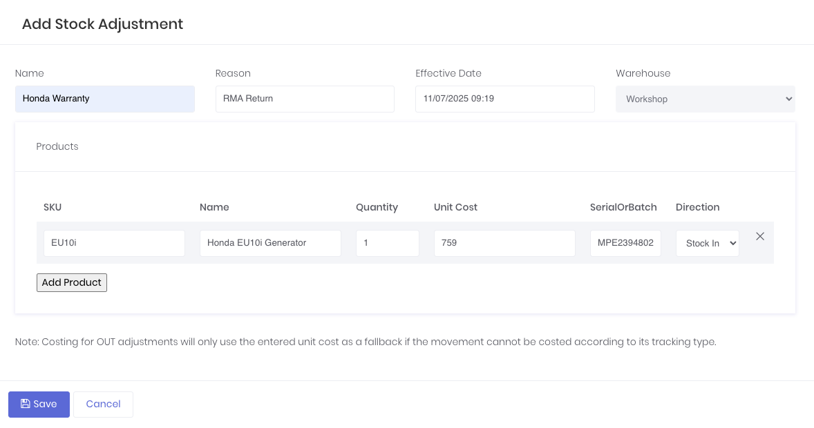Viewport: 814px width, 428px height.
Task: Click the floppy disk icon on Save
Action: tap(25, 404)
